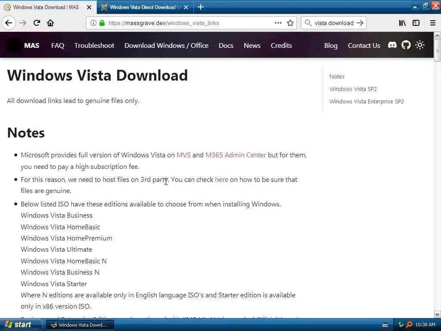The height and width of the screenshot is (331, 441).
Task: Click the MAS logo square
Action: [14, 45]
